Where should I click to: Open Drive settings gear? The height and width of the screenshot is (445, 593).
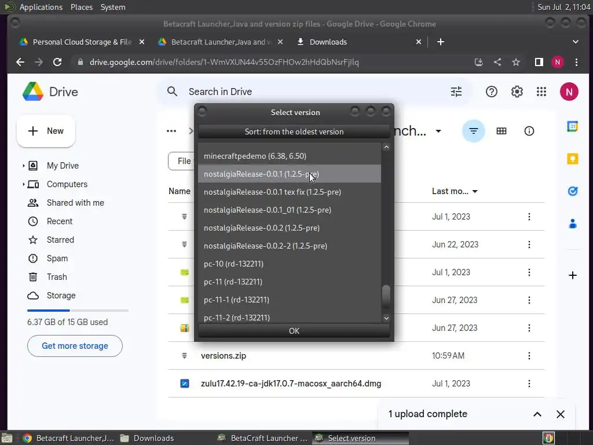[x=517, y=92]
